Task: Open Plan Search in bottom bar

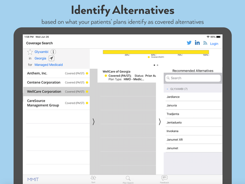Action: tap(128, 179)
